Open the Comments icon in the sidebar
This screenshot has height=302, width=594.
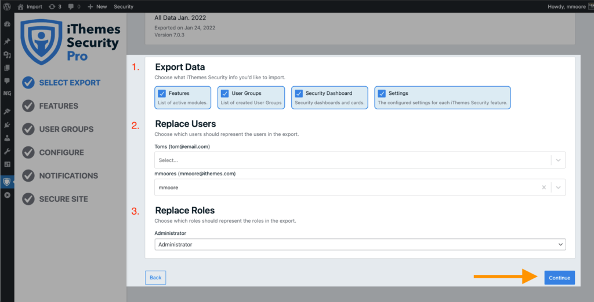[7, 81]
